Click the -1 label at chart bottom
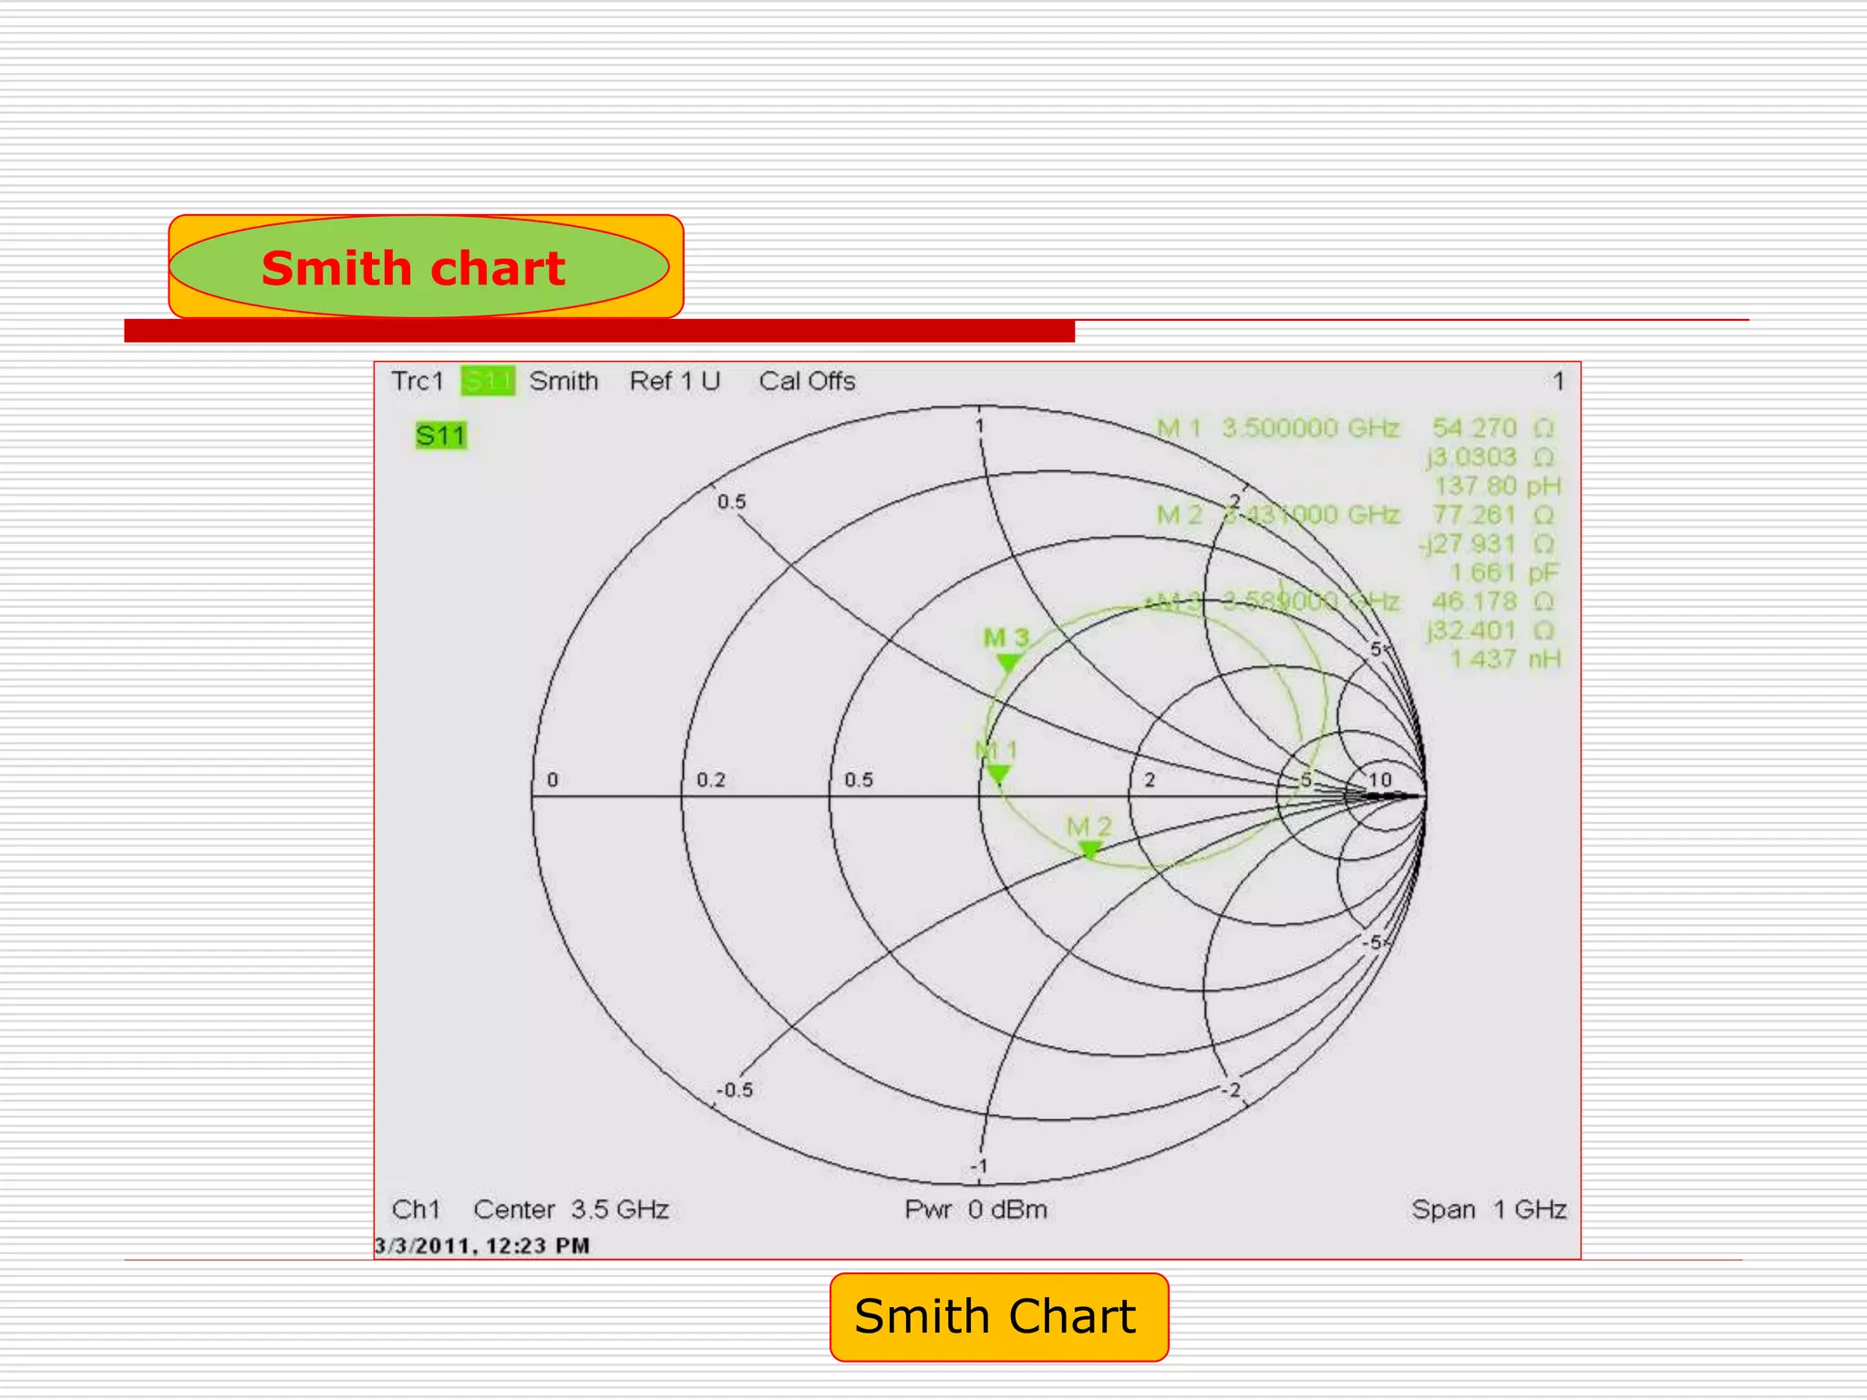 click(x=979, y=1167)
